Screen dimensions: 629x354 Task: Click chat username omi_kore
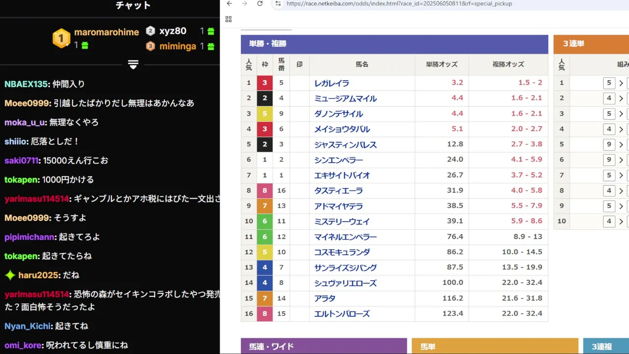coord(23,345)
